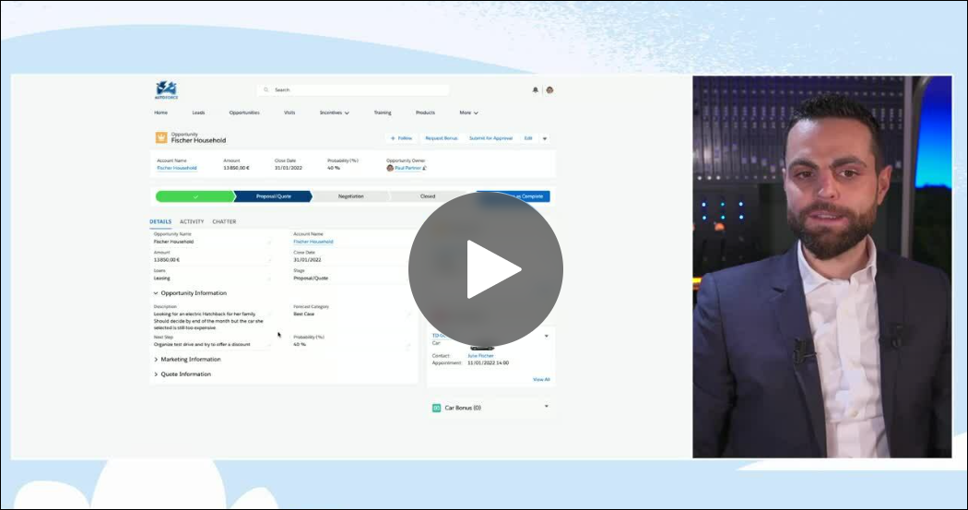Click the 'Leasing' loans value
Screen dimensions: 968x510
click(x=161, y=279)
